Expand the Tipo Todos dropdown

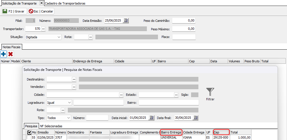(x=68, y=118)
